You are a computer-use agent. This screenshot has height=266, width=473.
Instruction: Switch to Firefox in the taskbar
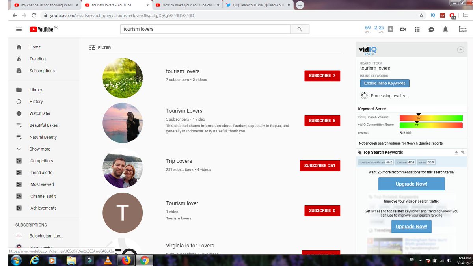coord(126,260)
